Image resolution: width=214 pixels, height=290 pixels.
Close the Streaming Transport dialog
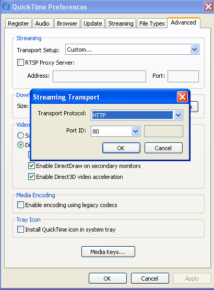[182, 96]
